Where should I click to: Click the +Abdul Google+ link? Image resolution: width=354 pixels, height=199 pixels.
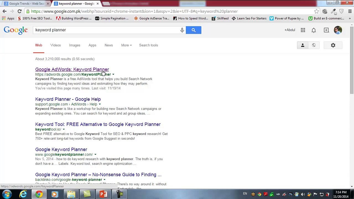point(290,30)
